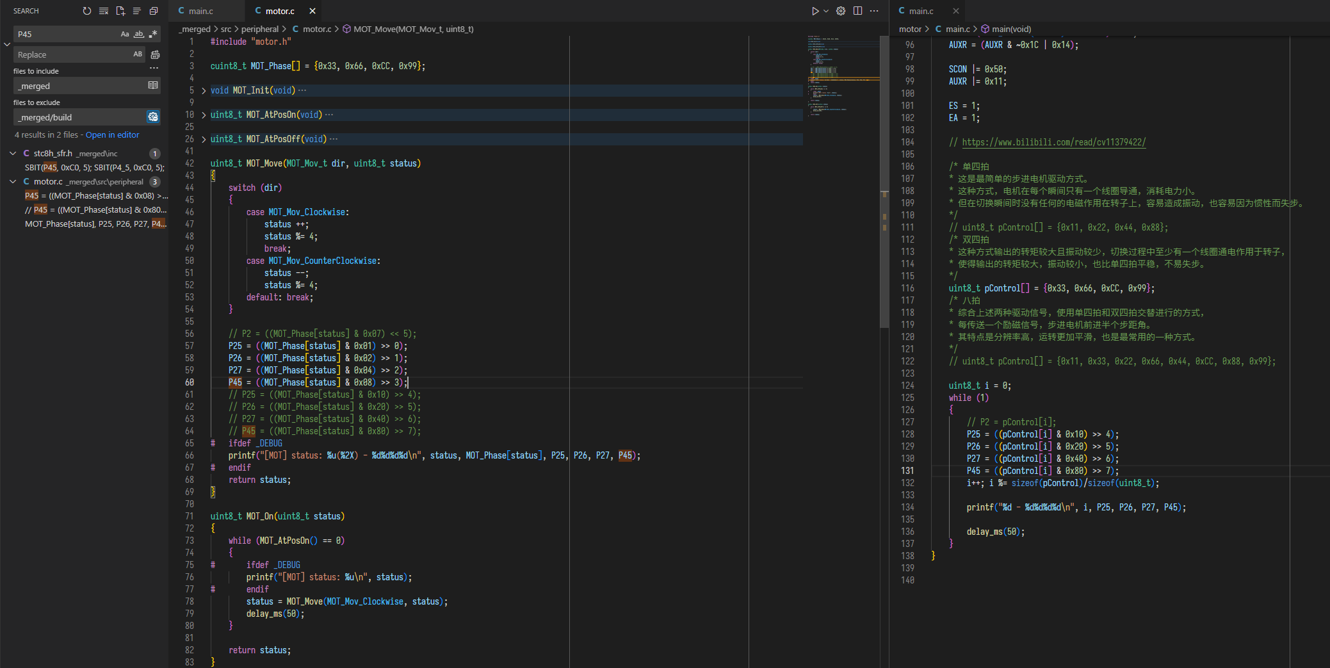1330x668 pixels.
Task: Click the SEARCH panel title
Action: 26,11
